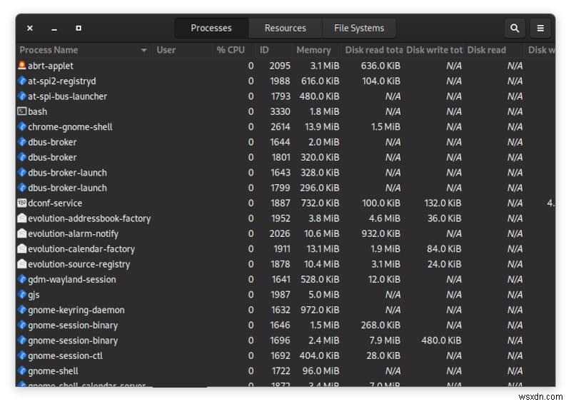571x404 pixels.
Task: Open the search icon button
Action: (x=514, y=28)
